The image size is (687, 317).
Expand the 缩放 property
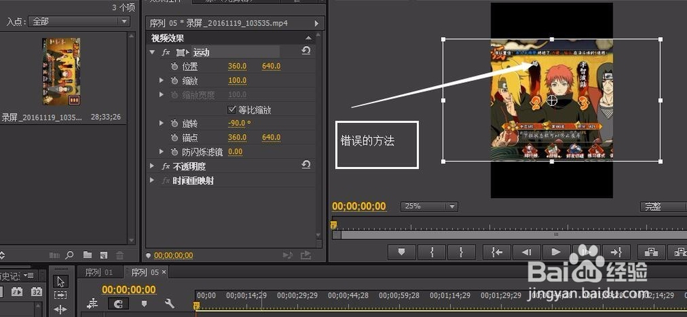click(161, 80)
